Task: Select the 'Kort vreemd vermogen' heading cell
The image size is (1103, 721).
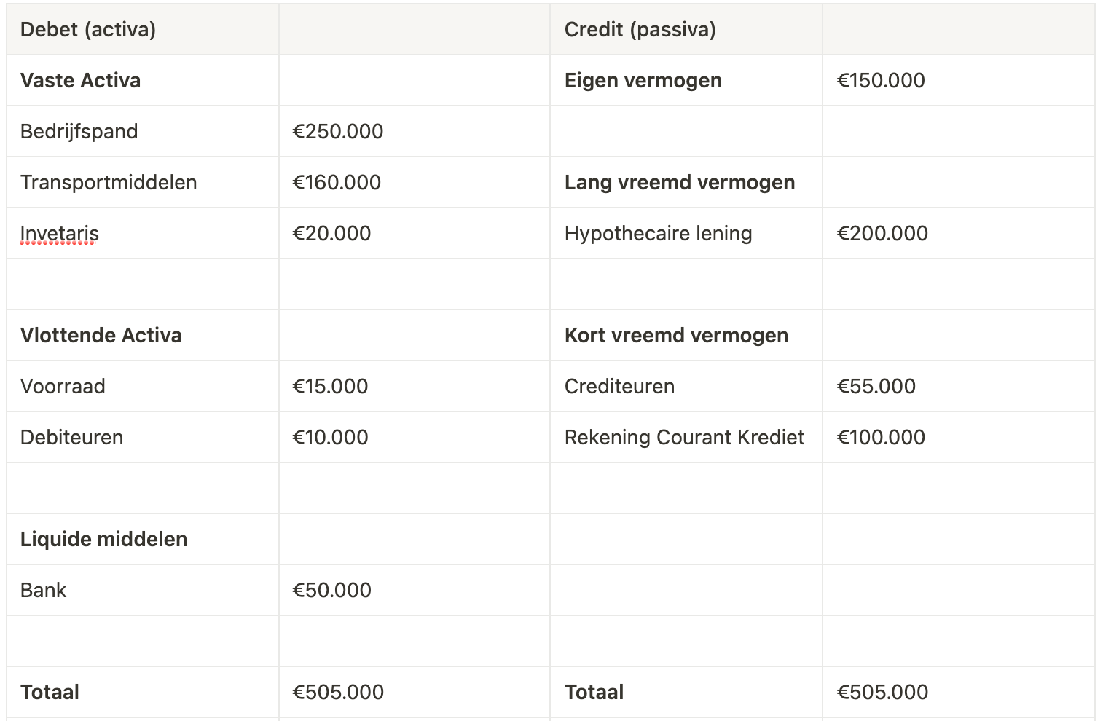Action: pyautogui.click(x=676, y=336)
